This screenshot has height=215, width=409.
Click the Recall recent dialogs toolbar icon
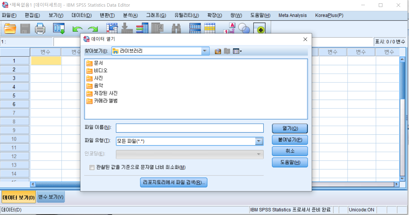[59, 29]
